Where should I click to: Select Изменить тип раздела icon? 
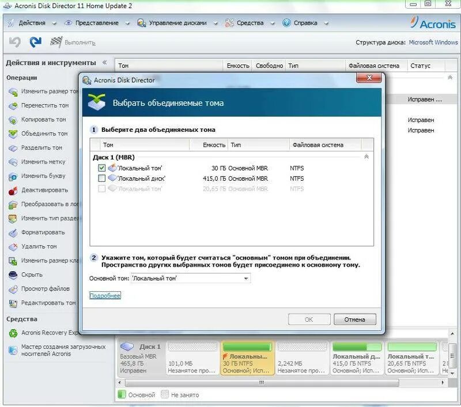coord(13,219)
